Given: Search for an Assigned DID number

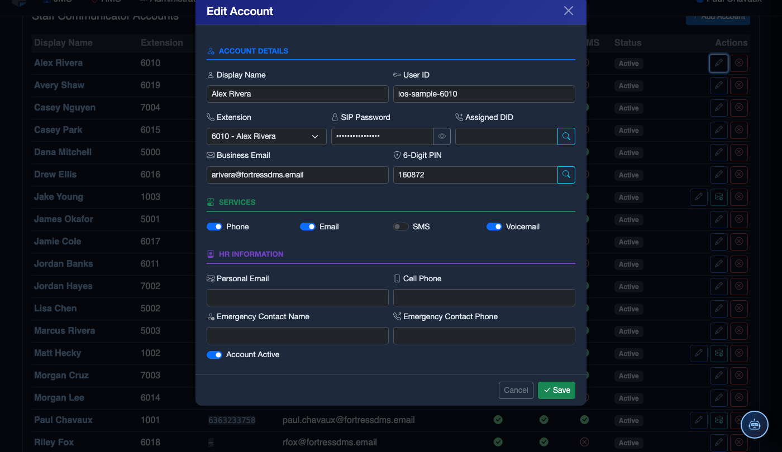Looking at the screenshot, I should [x=566, y=136].
